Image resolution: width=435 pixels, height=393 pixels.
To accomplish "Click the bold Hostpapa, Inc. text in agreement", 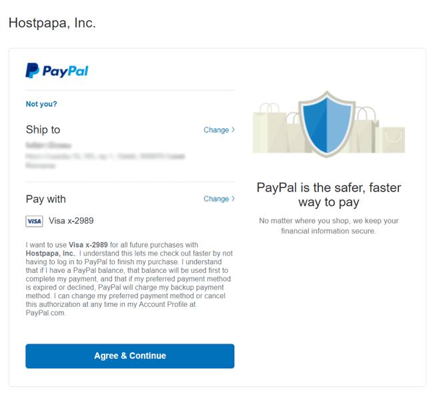I will (x=50, y=254).
